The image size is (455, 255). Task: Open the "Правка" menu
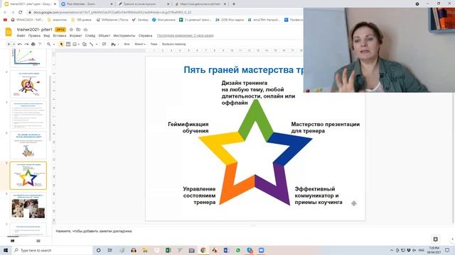click(34, 35)
